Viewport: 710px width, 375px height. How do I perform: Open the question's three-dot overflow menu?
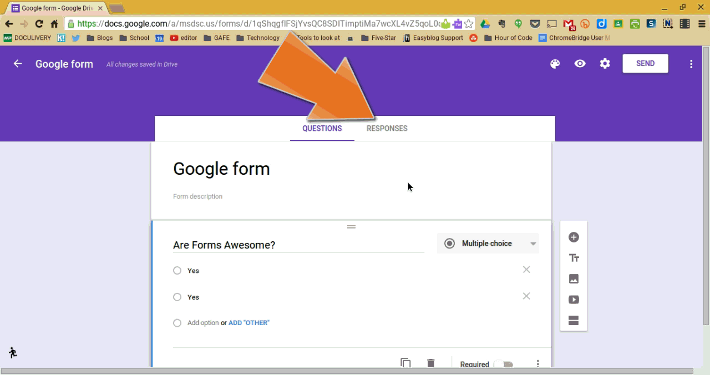point(537,363)
